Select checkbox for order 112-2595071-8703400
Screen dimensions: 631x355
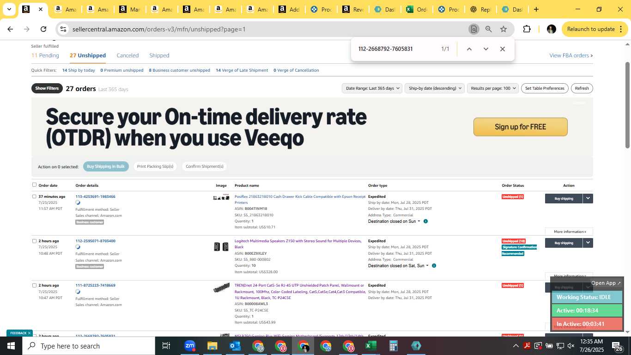(x=34, y=241)
